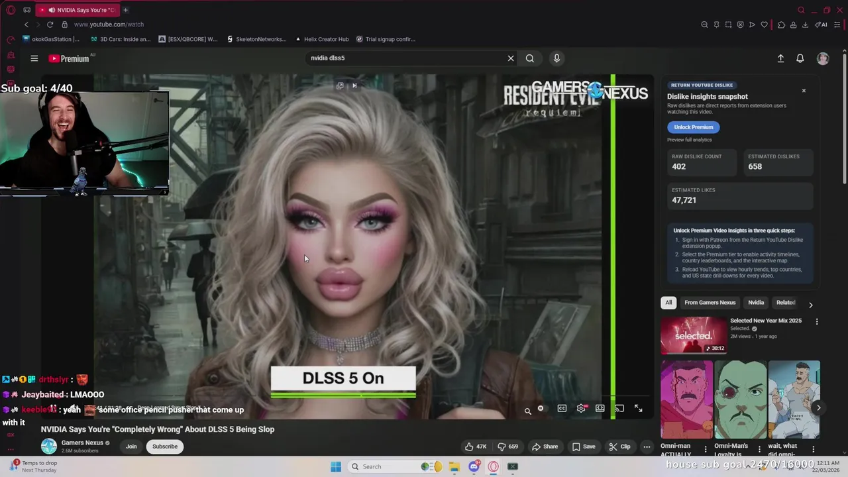Open more actions three-dot menu under video
The image size is (848, 477).
click(x=647, y=447)
